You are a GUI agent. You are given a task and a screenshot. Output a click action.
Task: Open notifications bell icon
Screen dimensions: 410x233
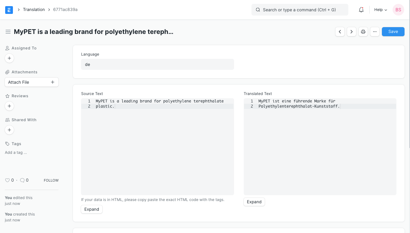(361, 10)
